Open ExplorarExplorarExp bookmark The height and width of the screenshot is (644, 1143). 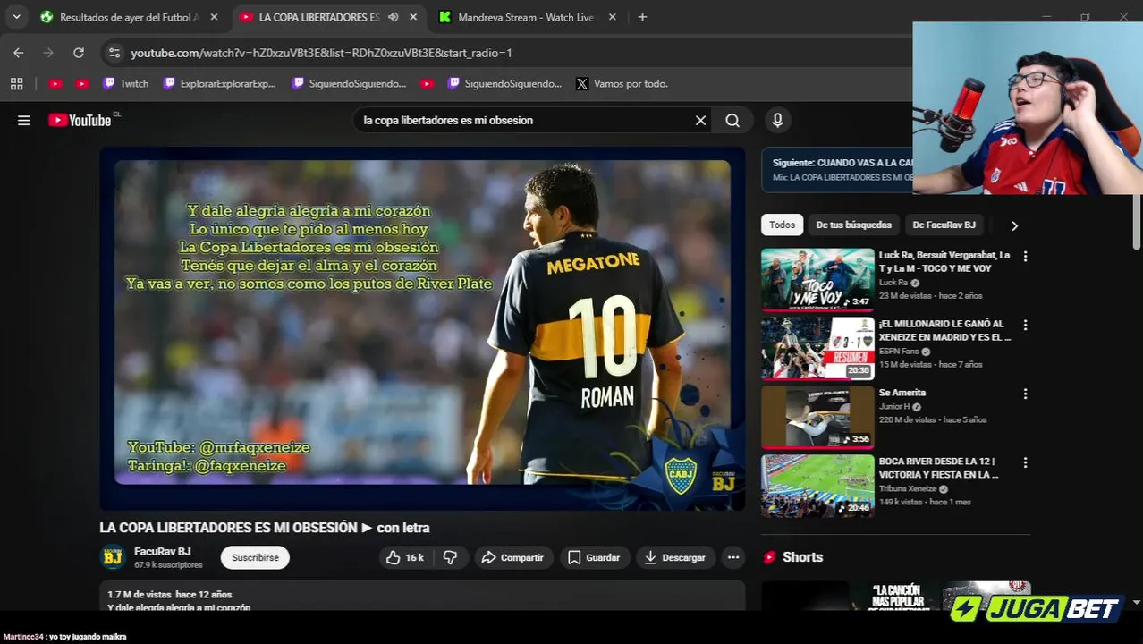220,83
